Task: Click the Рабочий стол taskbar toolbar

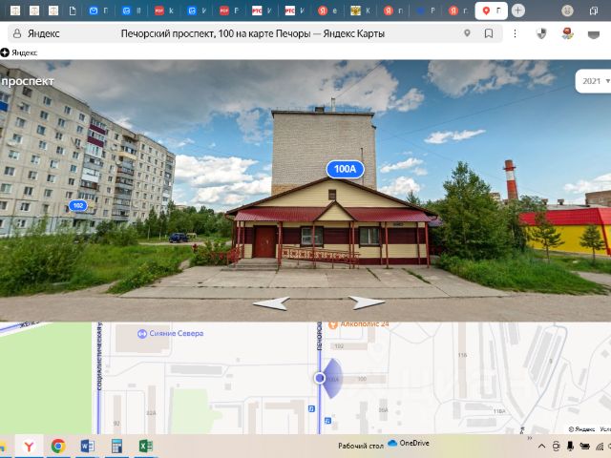Action: [x=361, y=446]
